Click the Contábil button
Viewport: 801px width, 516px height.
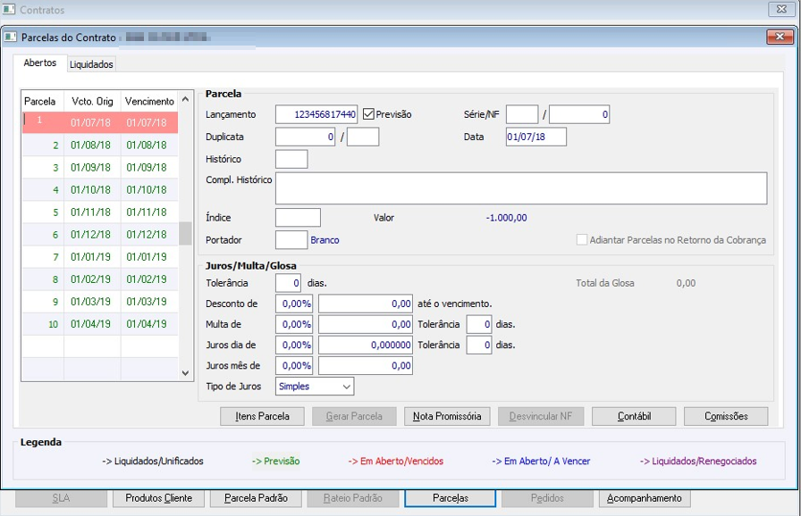click(633, 416)
